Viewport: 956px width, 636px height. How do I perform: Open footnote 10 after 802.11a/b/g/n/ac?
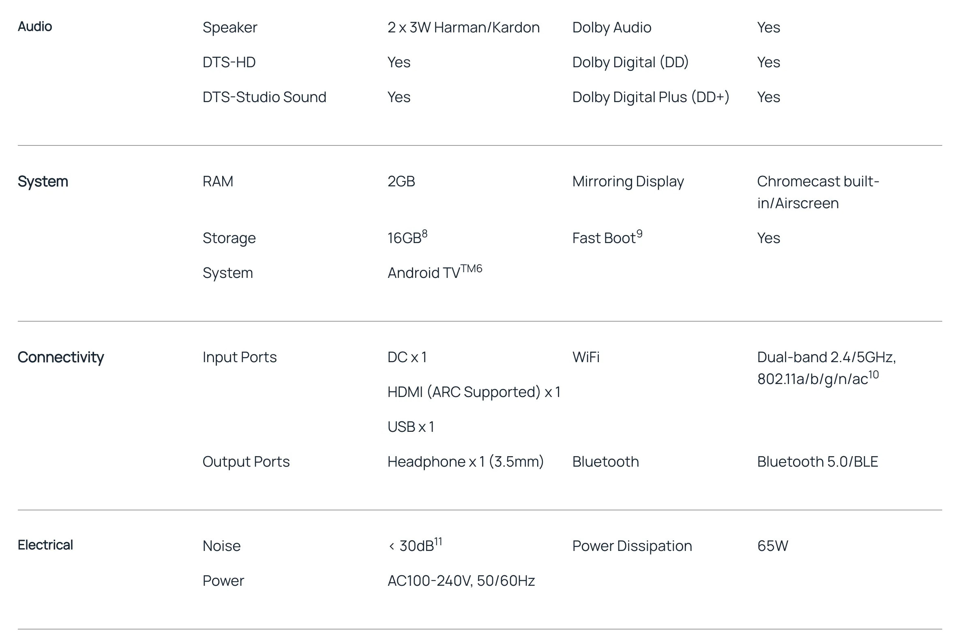[x=874, y=375]
